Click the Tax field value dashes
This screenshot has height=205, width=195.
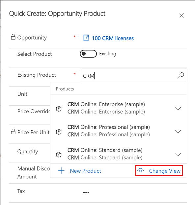(x=86, y=192)
